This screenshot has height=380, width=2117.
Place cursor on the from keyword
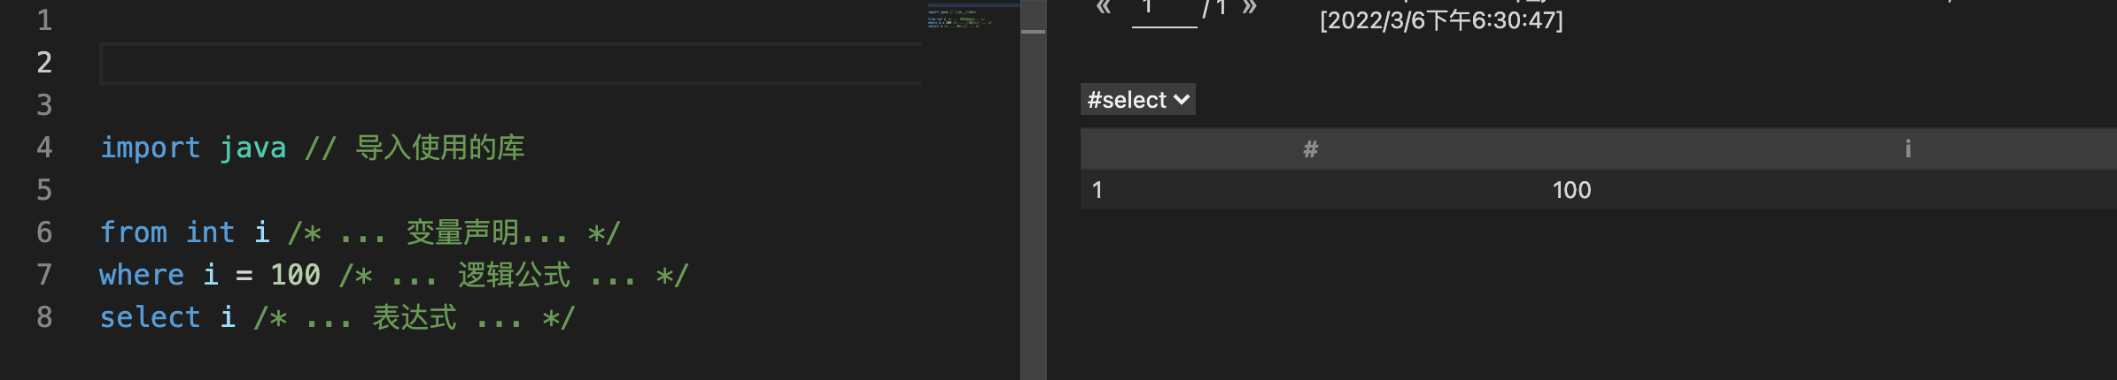click(134, 232)
